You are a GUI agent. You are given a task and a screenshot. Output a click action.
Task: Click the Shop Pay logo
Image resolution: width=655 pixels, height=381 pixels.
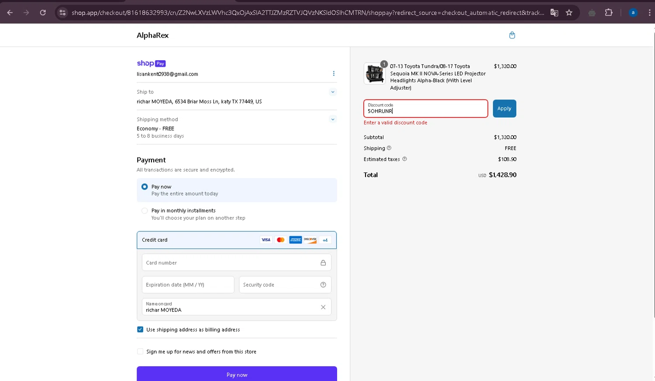click(x=151, y=63)
